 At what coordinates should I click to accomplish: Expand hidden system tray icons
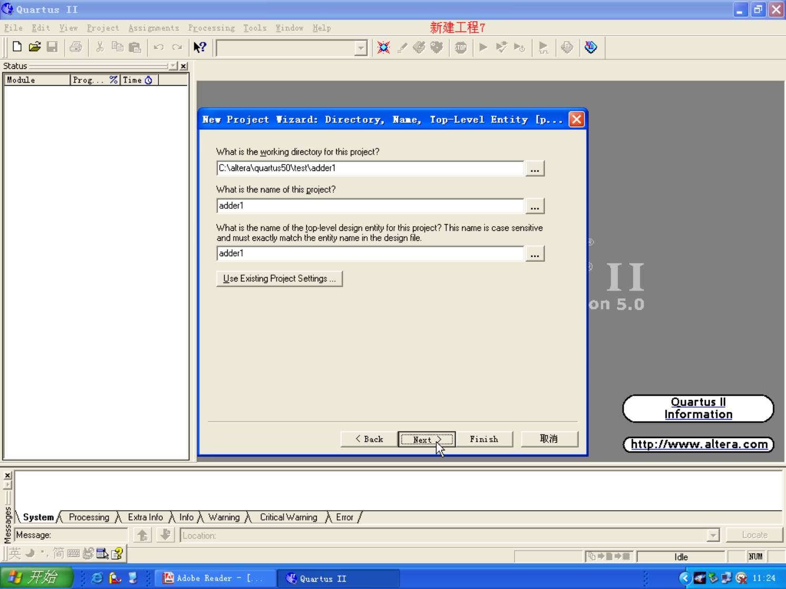pos(684,578)
